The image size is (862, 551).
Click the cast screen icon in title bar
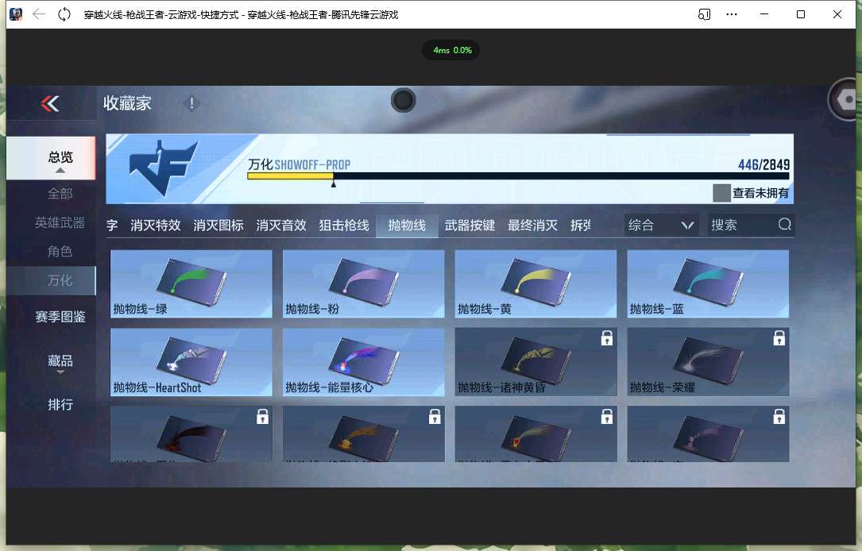704,14
